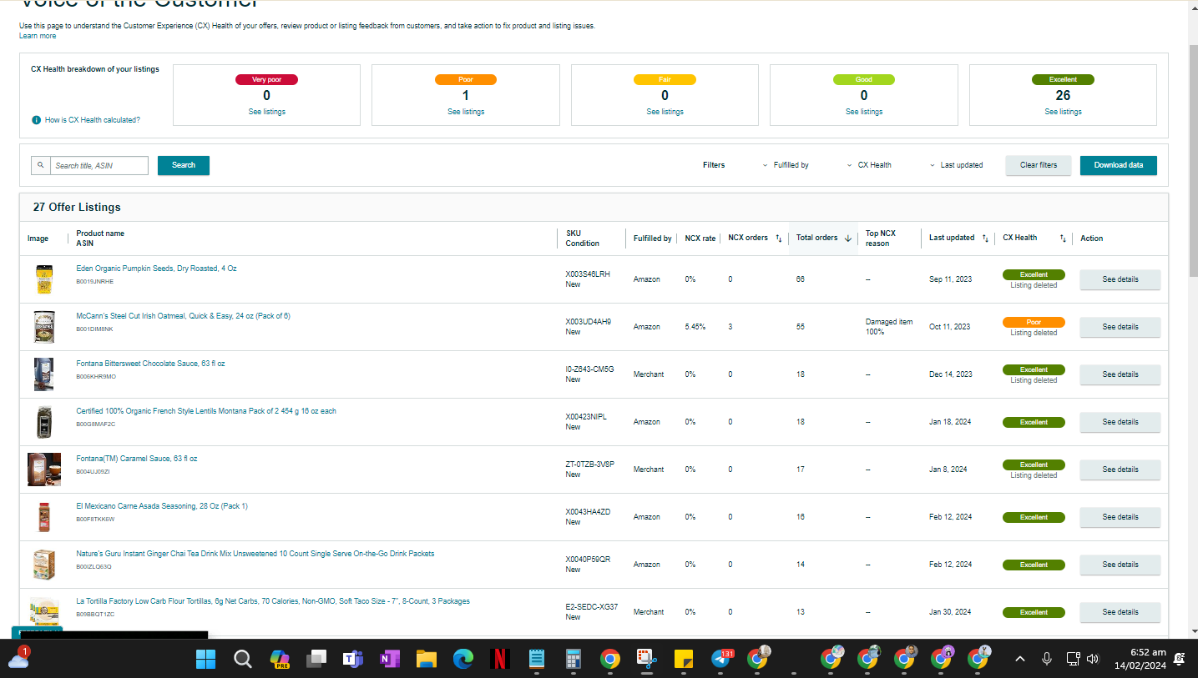
Task: See details for Fontana Bittersweet Chocolate Sauce
Action: 1120,374
